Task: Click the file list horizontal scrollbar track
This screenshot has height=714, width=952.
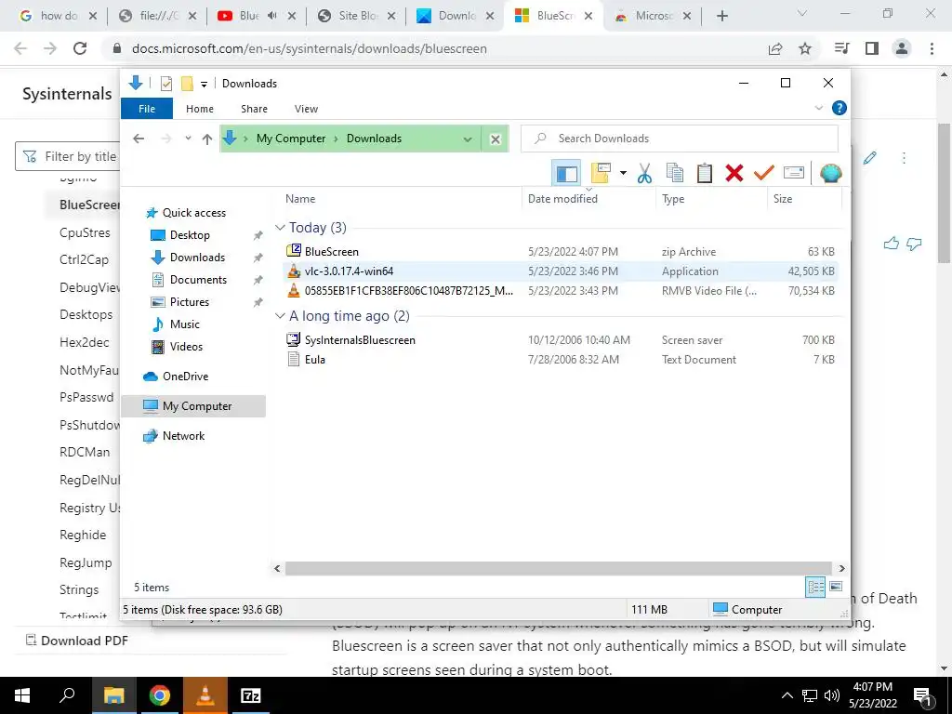Action: pos(559,568)
